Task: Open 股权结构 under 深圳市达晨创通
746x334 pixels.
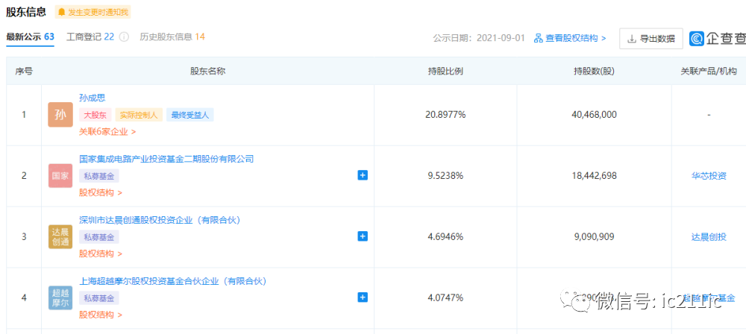Action: 101,253
